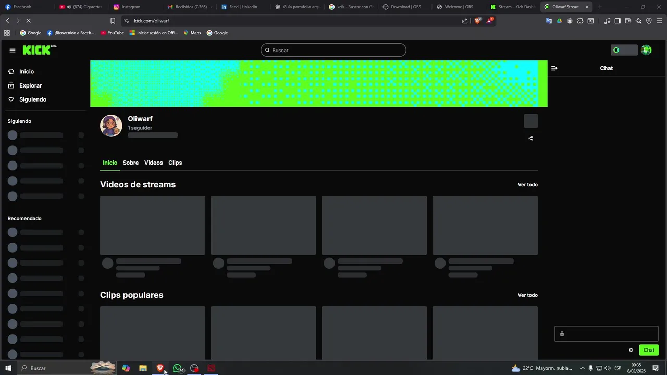Image resolution: width=667 pixels, height=375 pixels.
Task: Click the channel banner image
Action: [319, 84]
